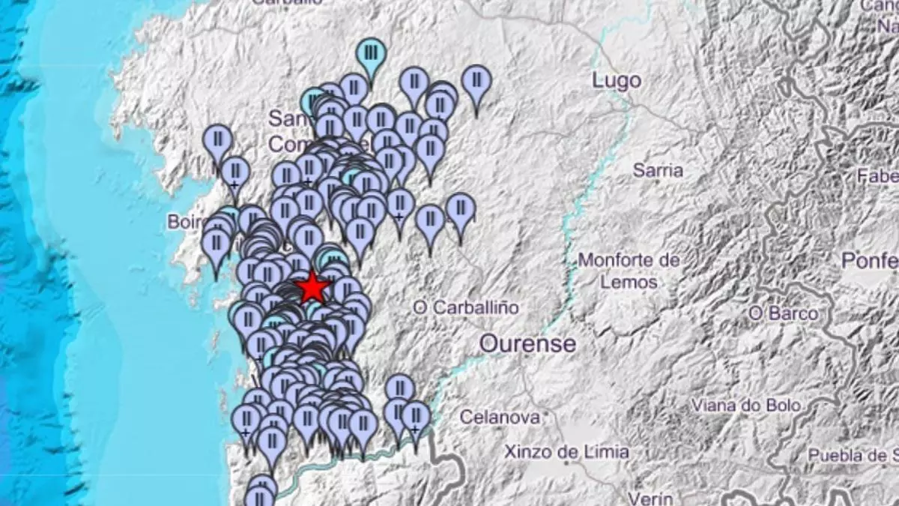899x506 pixels.
Task: Click the southernmost II marker at the bottom edge
Action: point(259,498)
